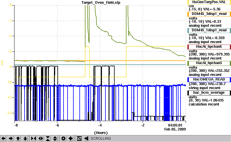Click the Feb 05, 2009 date label
This screenshot has width=231, height=142.
[175, 129]
